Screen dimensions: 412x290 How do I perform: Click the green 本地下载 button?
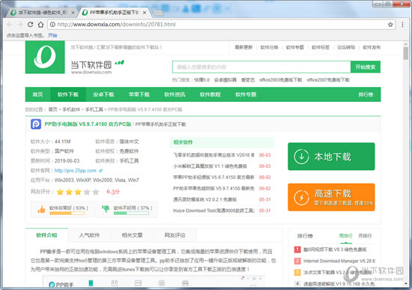pyautogui.click(x=331, y=157)
